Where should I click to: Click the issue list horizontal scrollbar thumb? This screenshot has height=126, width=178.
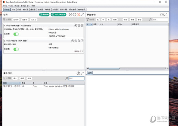pyautogui.click(x=104, y=69)
